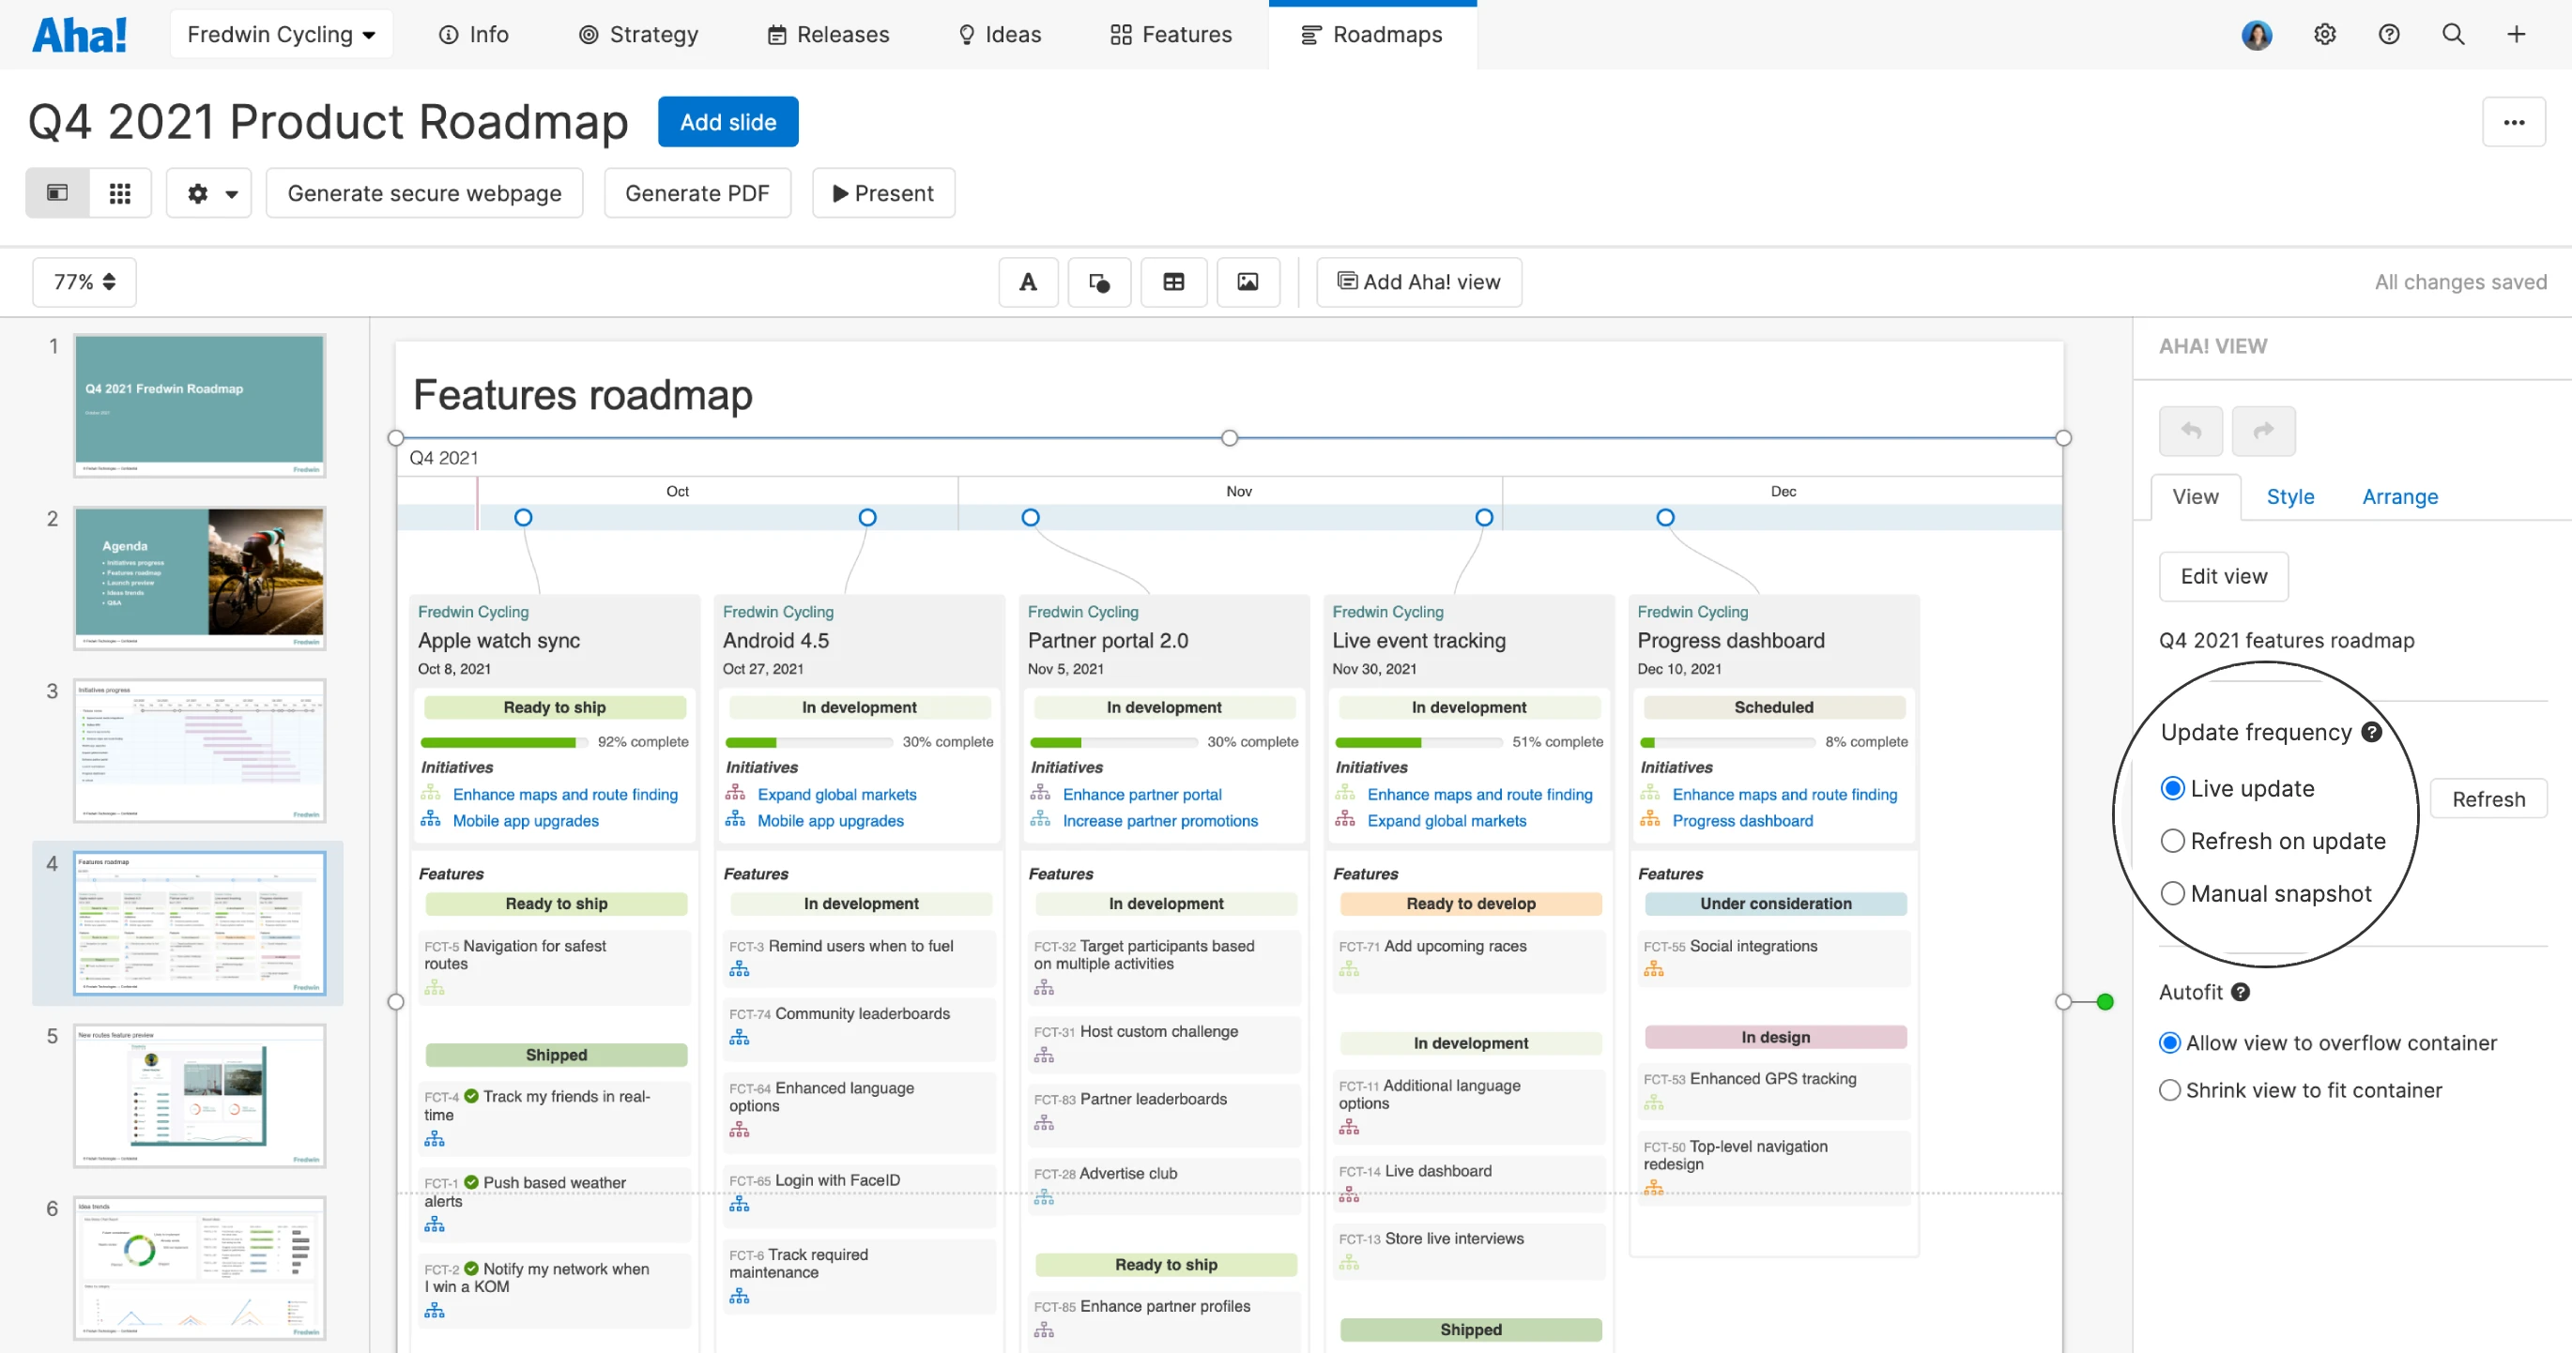This screenshot has width=2572, height=1353.
Task: Click the insert shape tool icon
Action: 1098,282
